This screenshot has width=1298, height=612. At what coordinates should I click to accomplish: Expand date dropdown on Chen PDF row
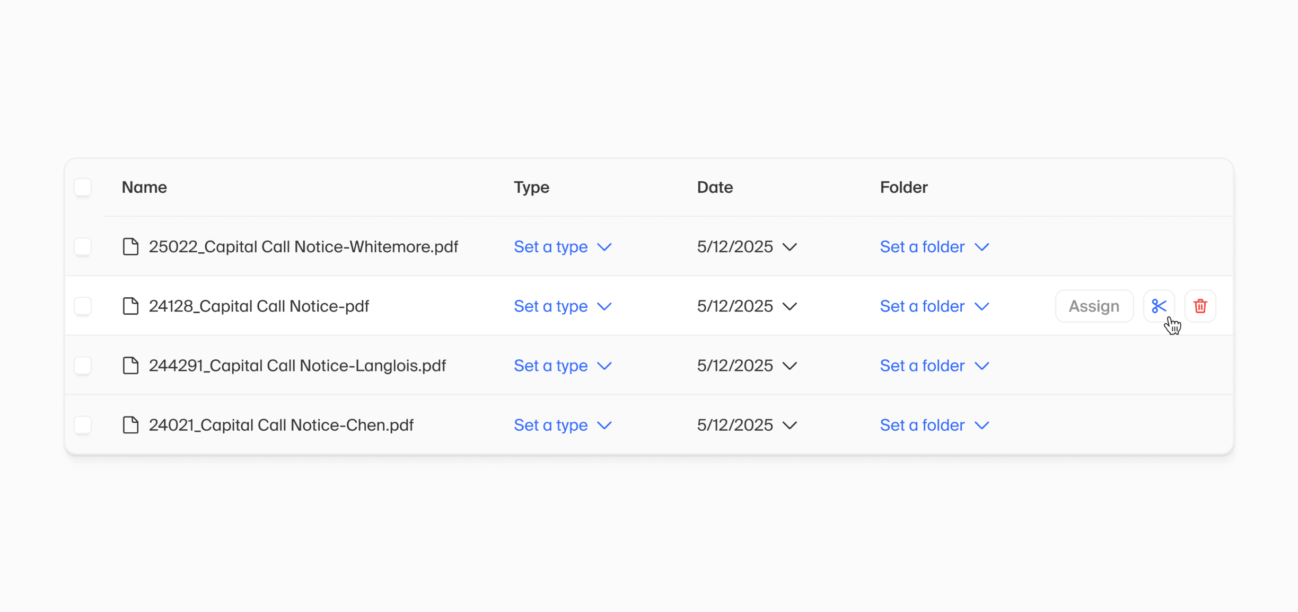click(747, 425)
